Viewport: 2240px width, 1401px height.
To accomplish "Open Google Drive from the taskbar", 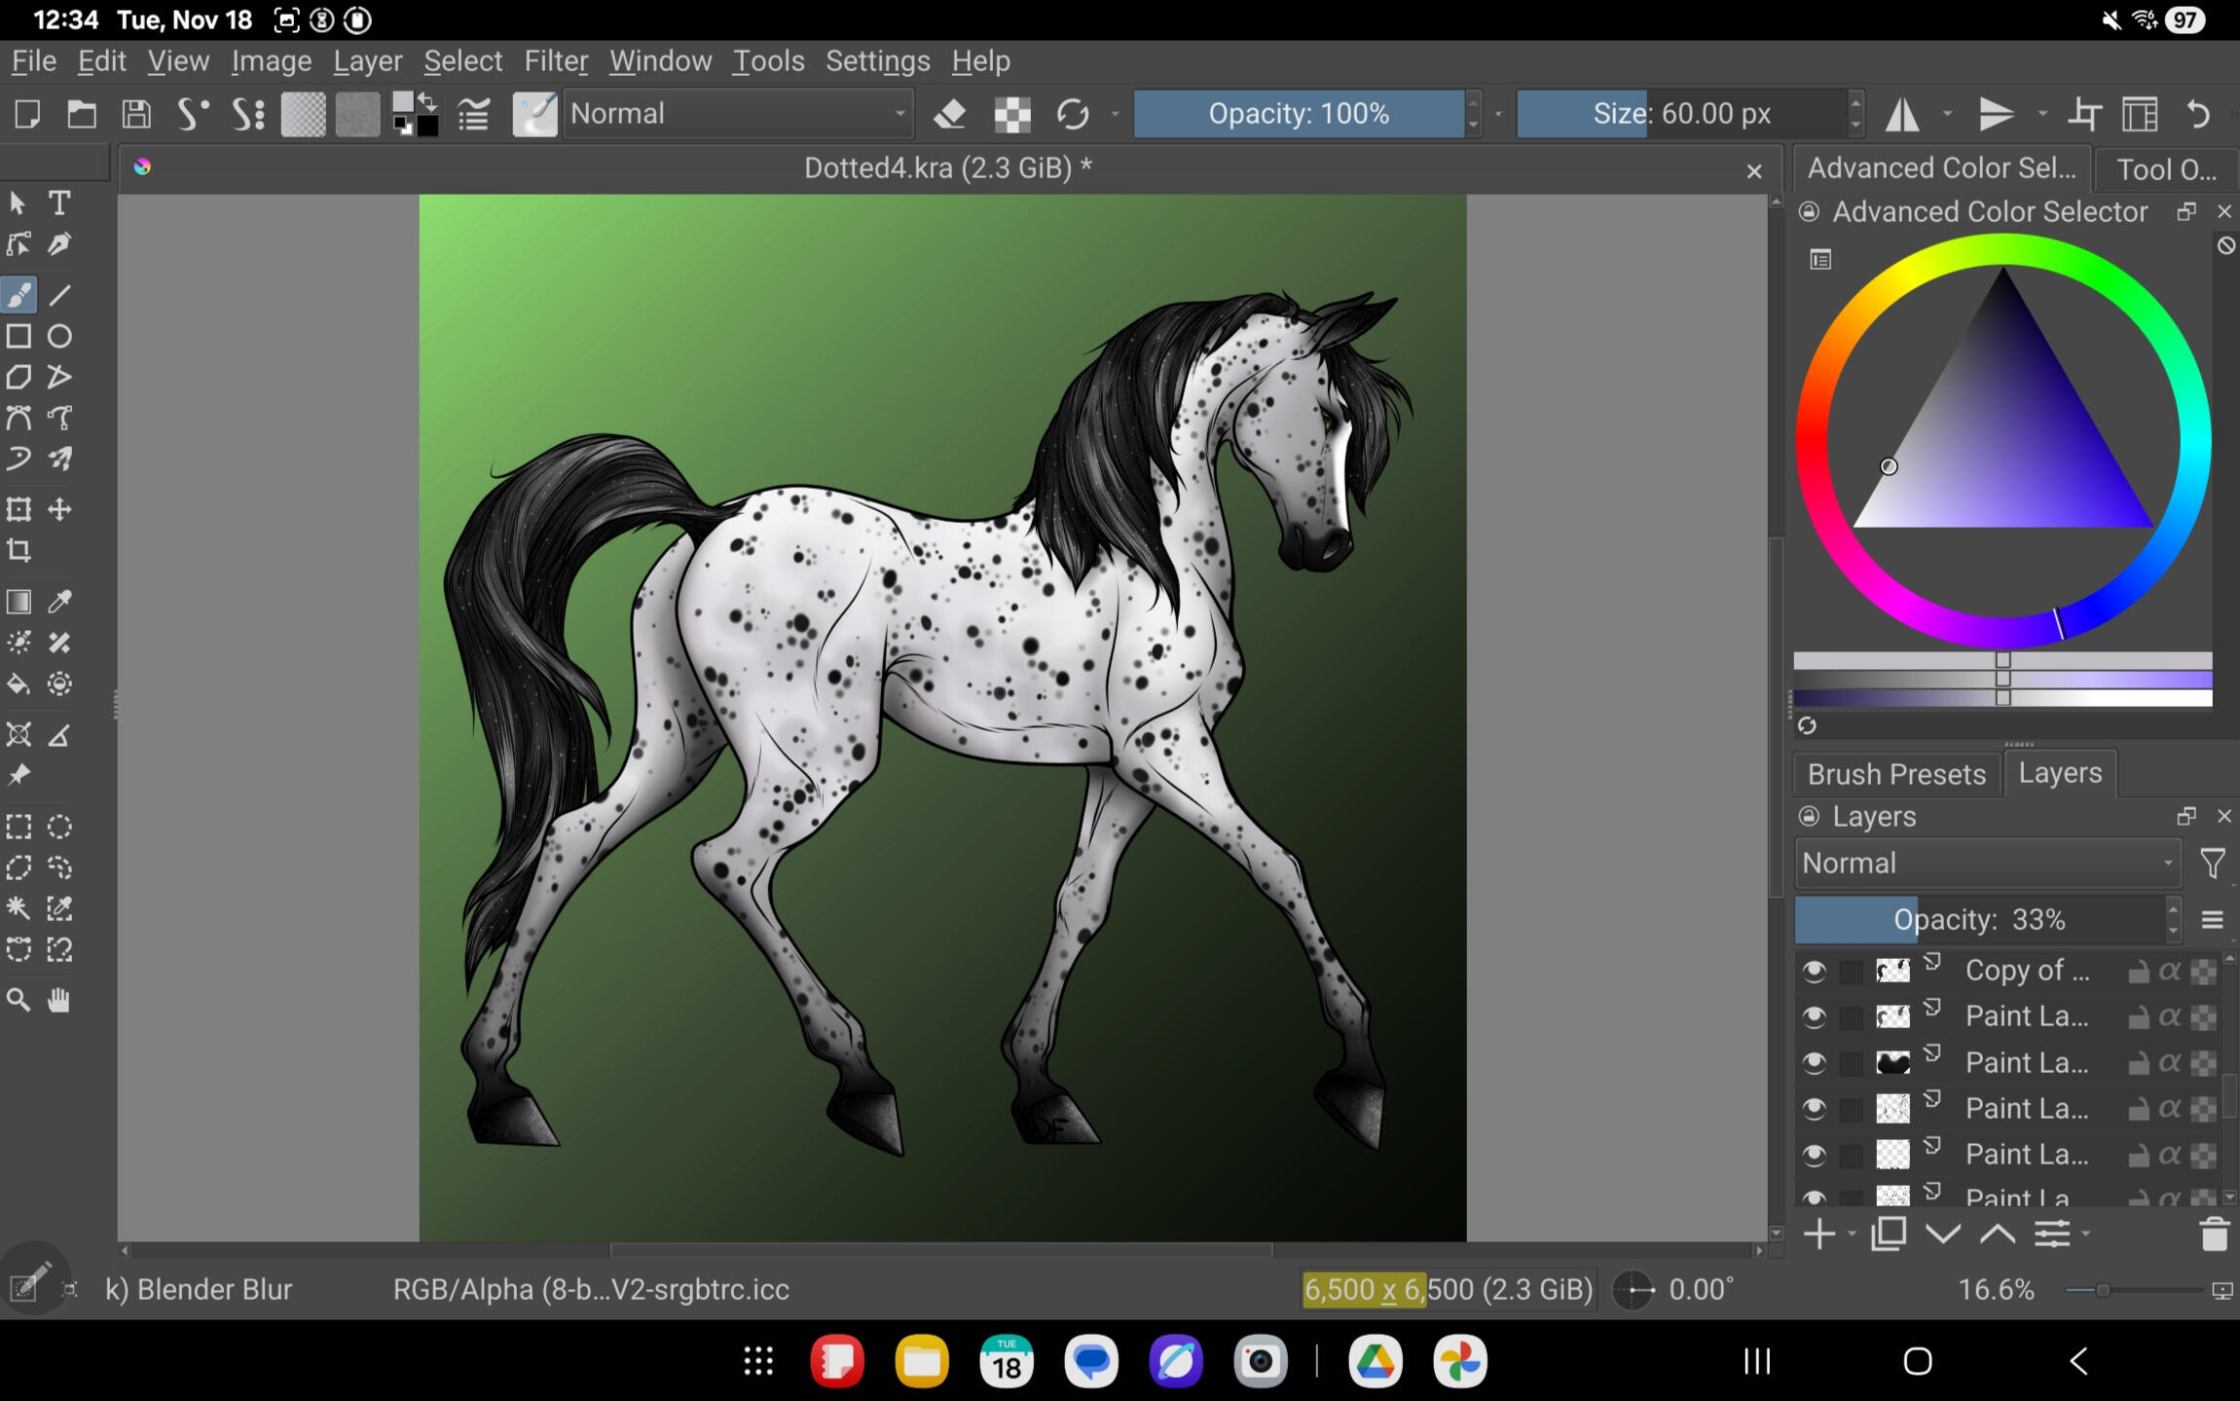I will (x=1375, y=1360).
